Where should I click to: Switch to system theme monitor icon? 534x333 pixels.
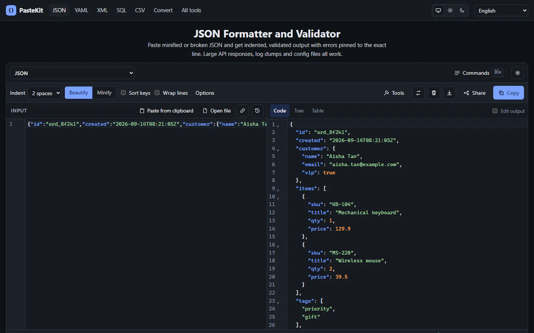[438, 10]
